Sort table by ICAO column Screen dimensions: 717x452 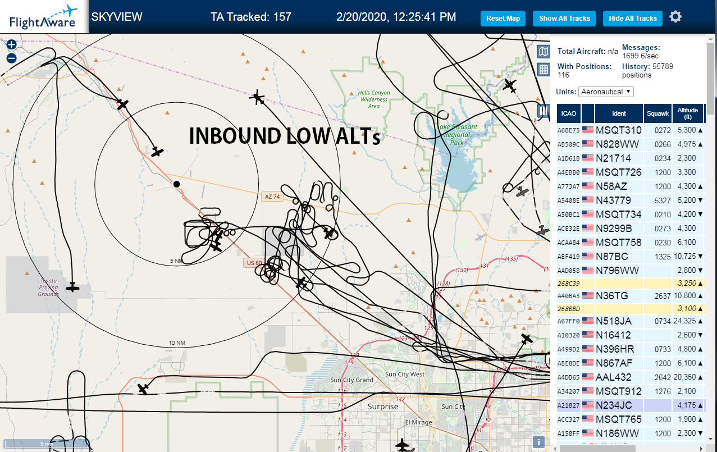point(569,113)
